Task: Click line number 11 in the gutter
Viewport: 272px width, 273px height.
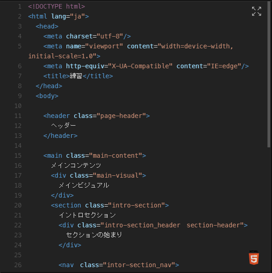Action: (18, 116)
